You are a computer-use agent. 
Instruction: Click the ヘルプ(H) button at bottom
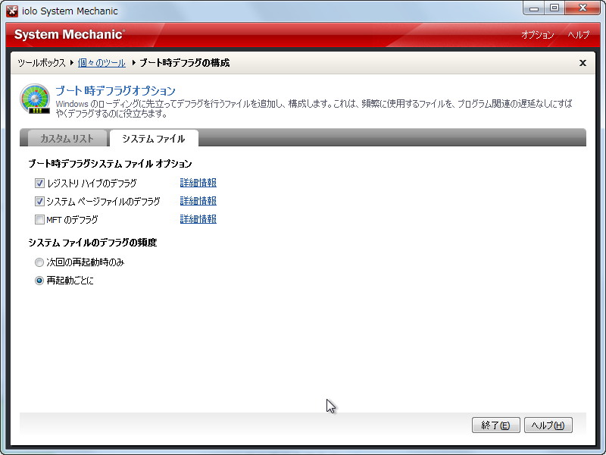pos(548,425)
